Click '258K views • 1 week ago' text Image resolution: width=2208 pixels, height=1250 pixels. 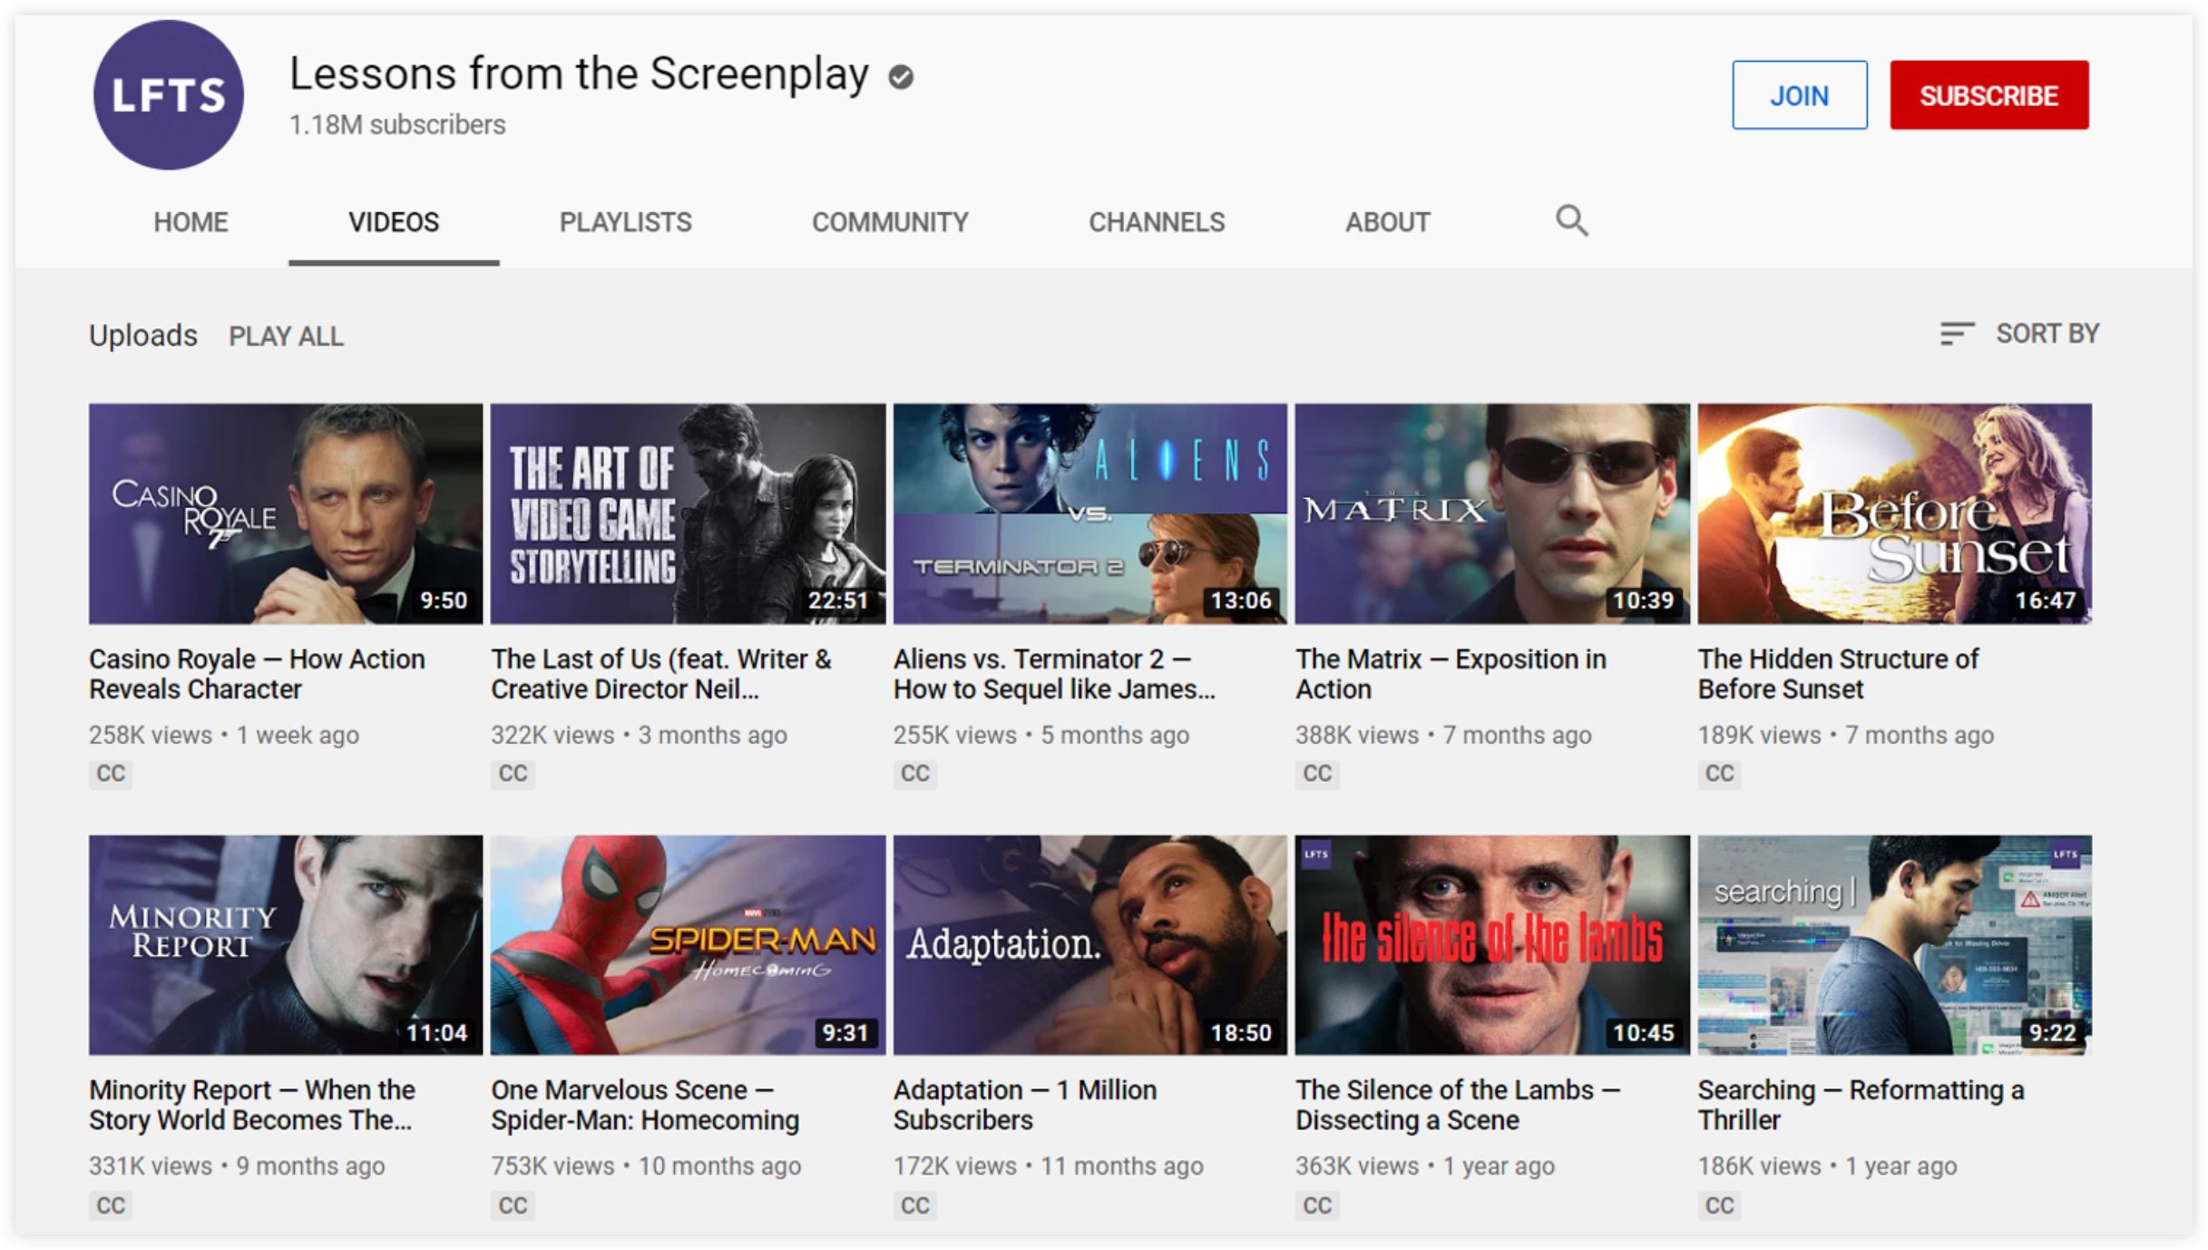(224, 735)
